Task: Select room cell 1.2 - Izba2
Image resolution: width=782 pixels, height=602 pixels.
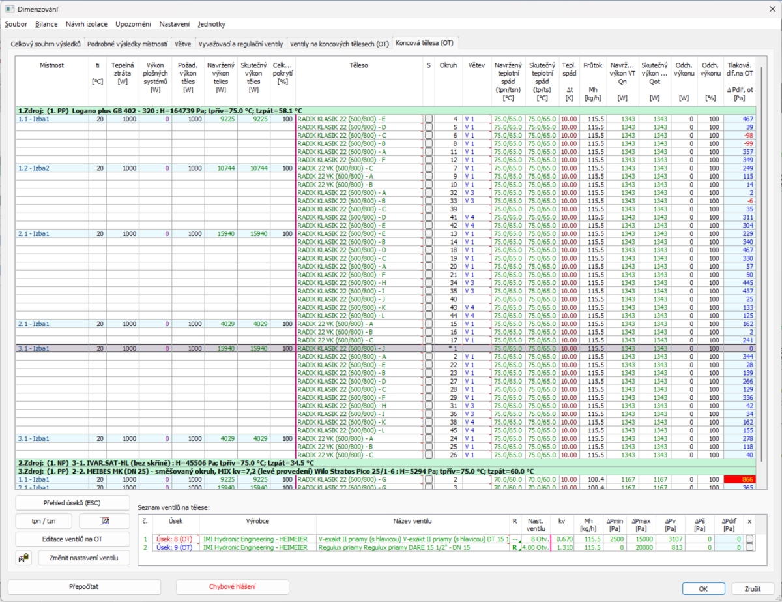Action: [52, 168]
